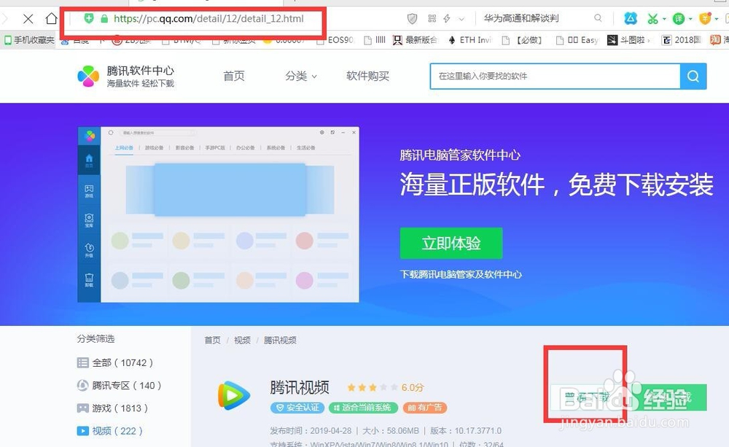Go to the browser home page

coord(51,19)
